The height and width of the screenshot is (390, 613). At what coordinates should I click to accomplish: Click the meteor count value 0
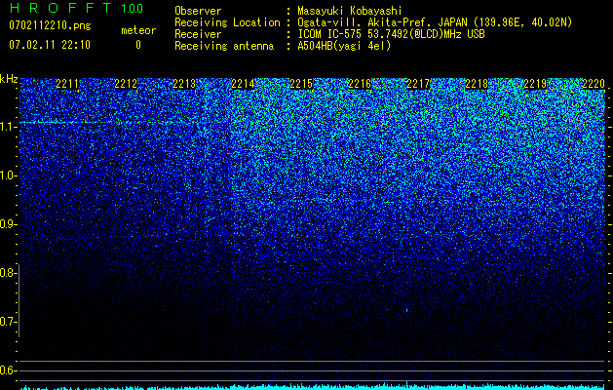tap(138, 45)
